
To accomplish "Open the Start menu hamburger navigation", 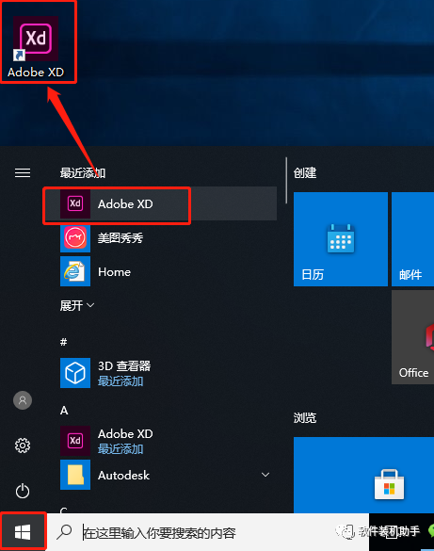I will [x=23, y=173].
